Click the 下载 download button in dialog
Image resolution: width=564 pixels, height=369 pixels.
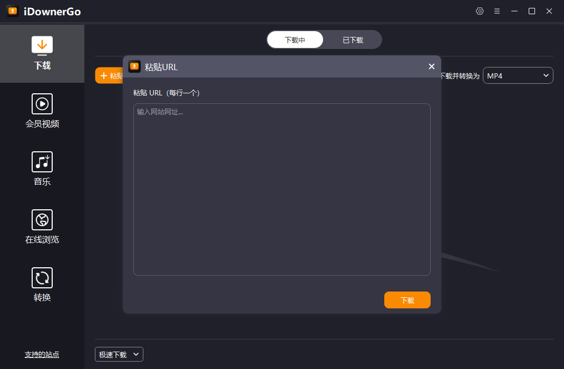pos(407,299)
